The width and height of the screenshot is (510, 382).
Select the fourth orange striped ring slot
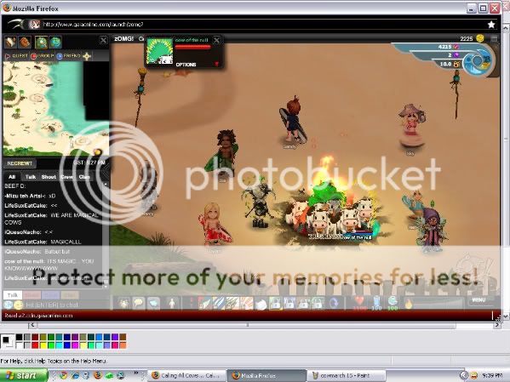pyautogui.click(x=247, y=304)
